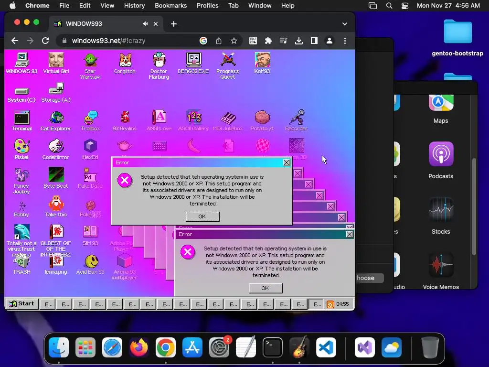Open Chrome downloads
489x367 pixels.
pos(299,41)
